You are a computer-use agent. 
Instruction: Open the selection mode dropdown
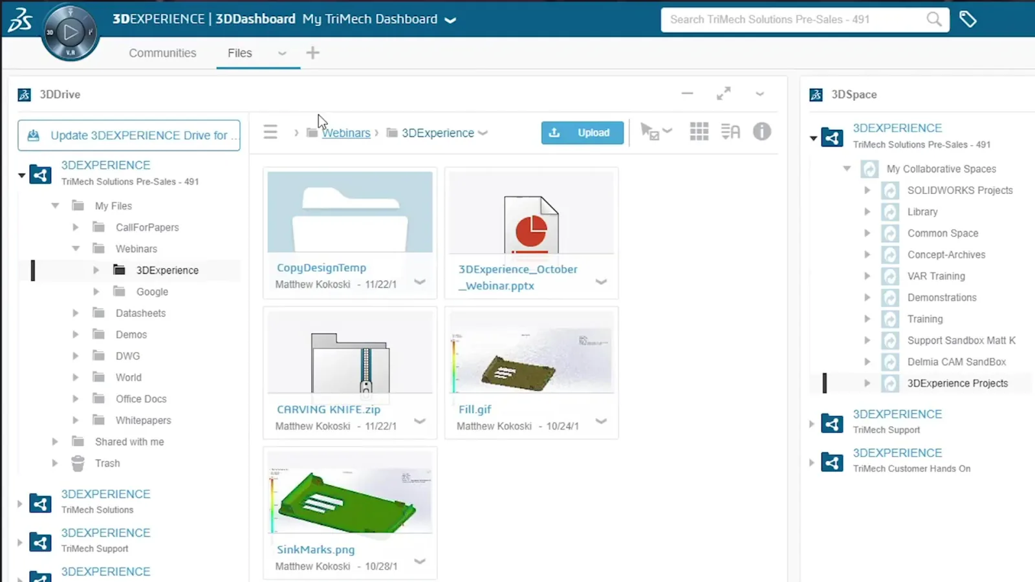(656, 131)
